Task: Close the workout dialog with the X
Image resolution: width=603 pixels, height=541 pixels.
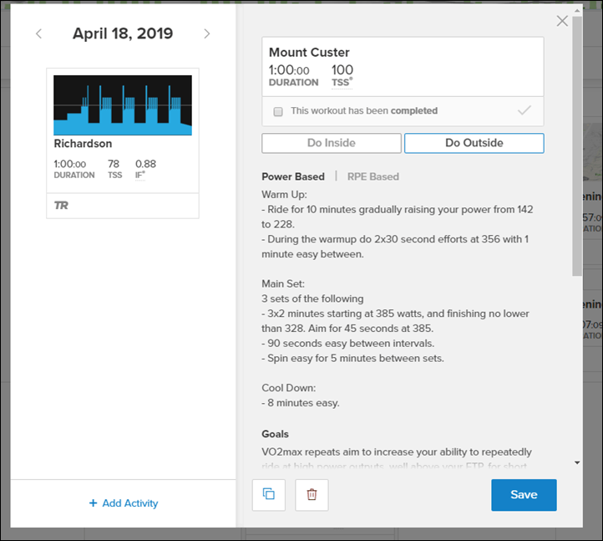Action: click(562, 21)
